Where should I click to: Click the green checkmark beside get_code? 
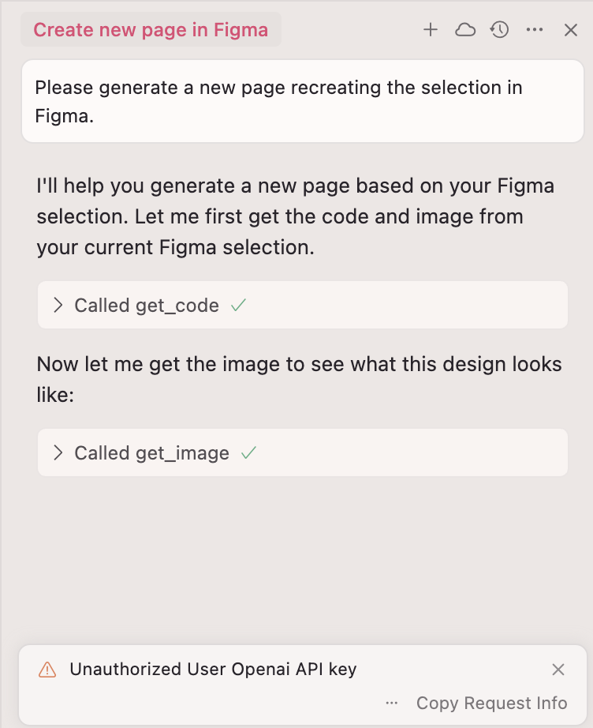pos(238,305)
